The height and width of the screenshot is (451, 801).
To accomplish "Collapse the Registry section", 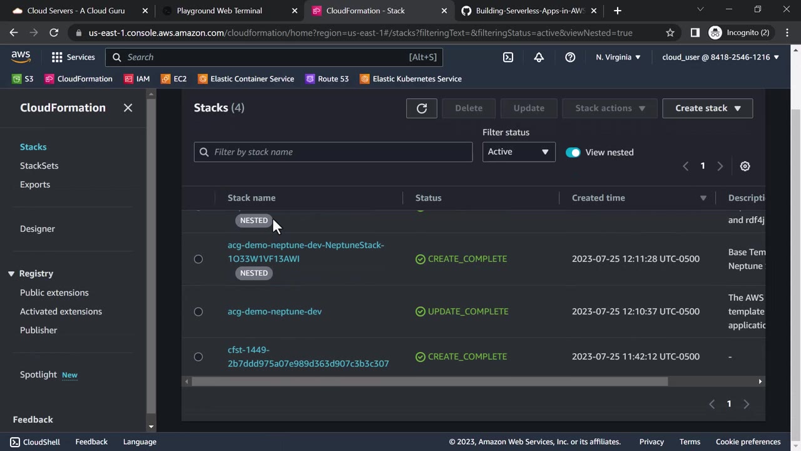I will (11, 274).
